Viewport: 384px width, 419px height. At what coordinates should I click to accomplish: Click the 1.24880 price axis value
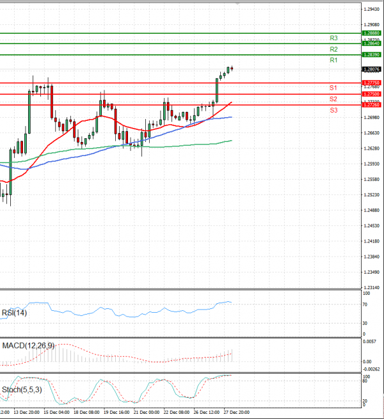click(372, 210)
